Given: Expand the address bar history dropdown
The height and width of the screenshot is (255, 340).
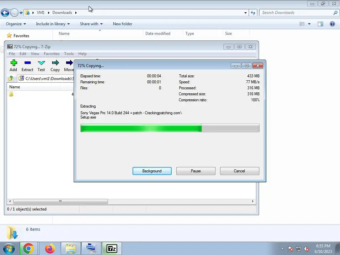Looking at the screenshot, I should (x=245, y=13).
